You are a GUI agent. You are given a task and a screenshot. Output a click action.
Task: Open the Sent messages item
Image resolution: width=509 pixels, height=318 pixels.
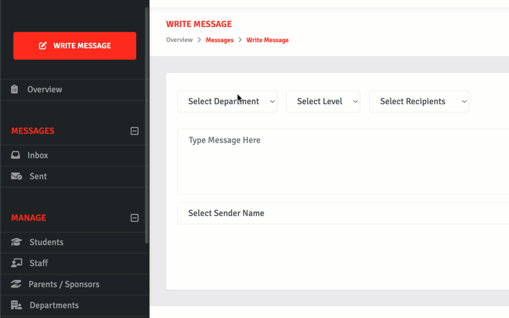pyautogui.click(x=75, y=177)
